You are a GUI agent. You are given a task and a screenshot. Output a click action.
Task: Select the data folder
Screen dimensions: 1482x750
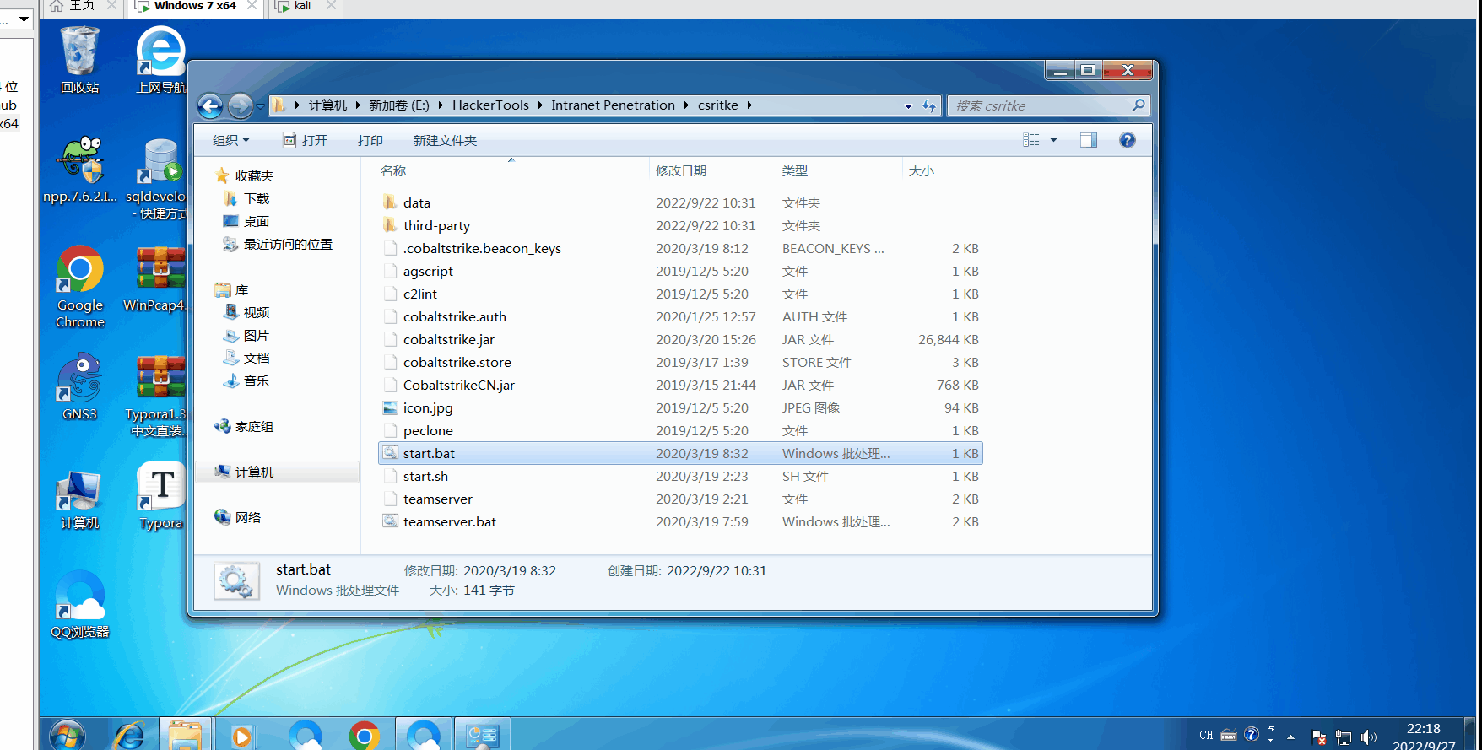pyautogui.click(x=680, y=202)
